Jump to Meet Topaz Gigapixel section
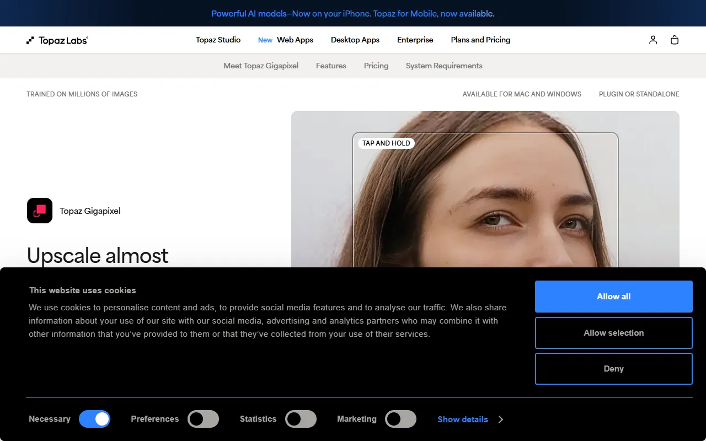Image resolution: width=706 pixels, height=441 pixels. 261,66
